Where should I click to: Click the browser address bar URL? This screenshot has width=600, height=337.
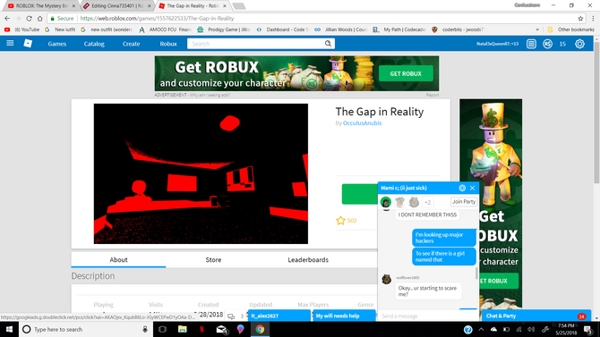point(157,19)
